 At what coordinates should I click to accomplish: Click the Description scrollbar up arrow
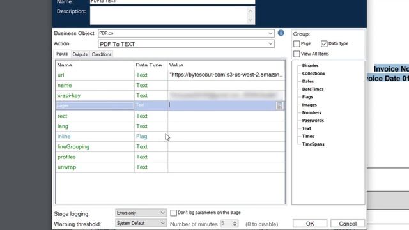click(x=251, y=11)
